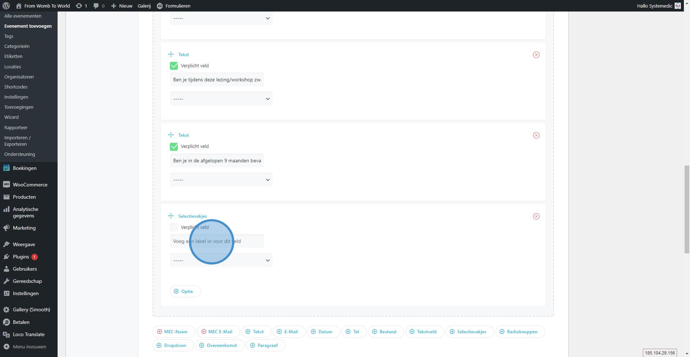Expand dropdown below 9 maanden text field
The image size is (690, 357).
pos(221,180)
